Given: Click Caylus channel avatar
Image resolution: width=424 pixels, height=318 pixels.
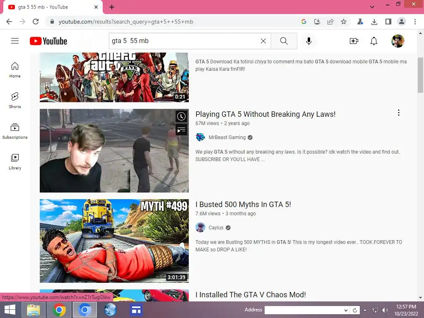Looking at the screenshot, I should click(x=200, y=227).
